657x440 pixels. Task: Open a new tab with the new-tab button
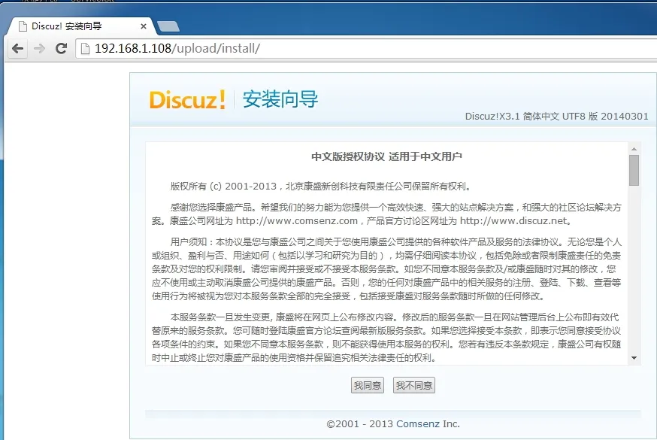pyautogui.click(x=168, y=26)
